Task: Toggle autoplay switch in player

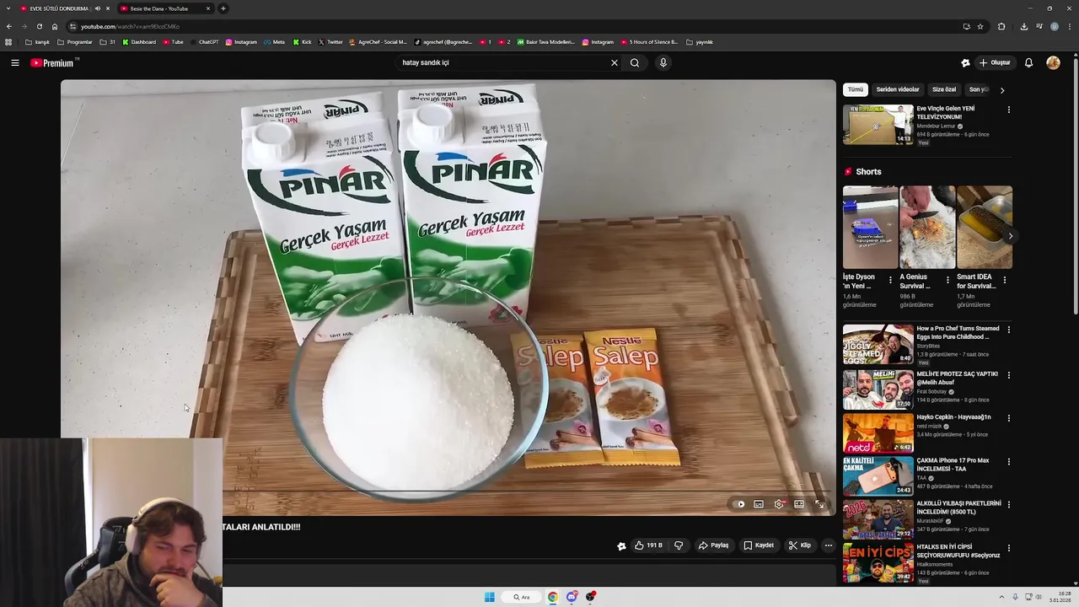Action: (x=740, y=504)
